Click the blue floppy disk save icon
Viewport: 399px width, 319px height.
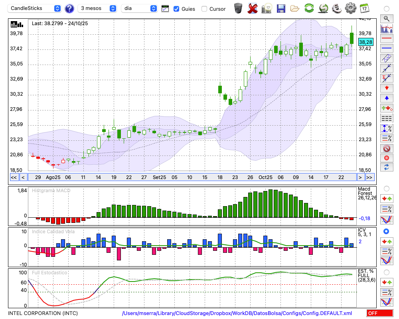[x=281, y=8]
